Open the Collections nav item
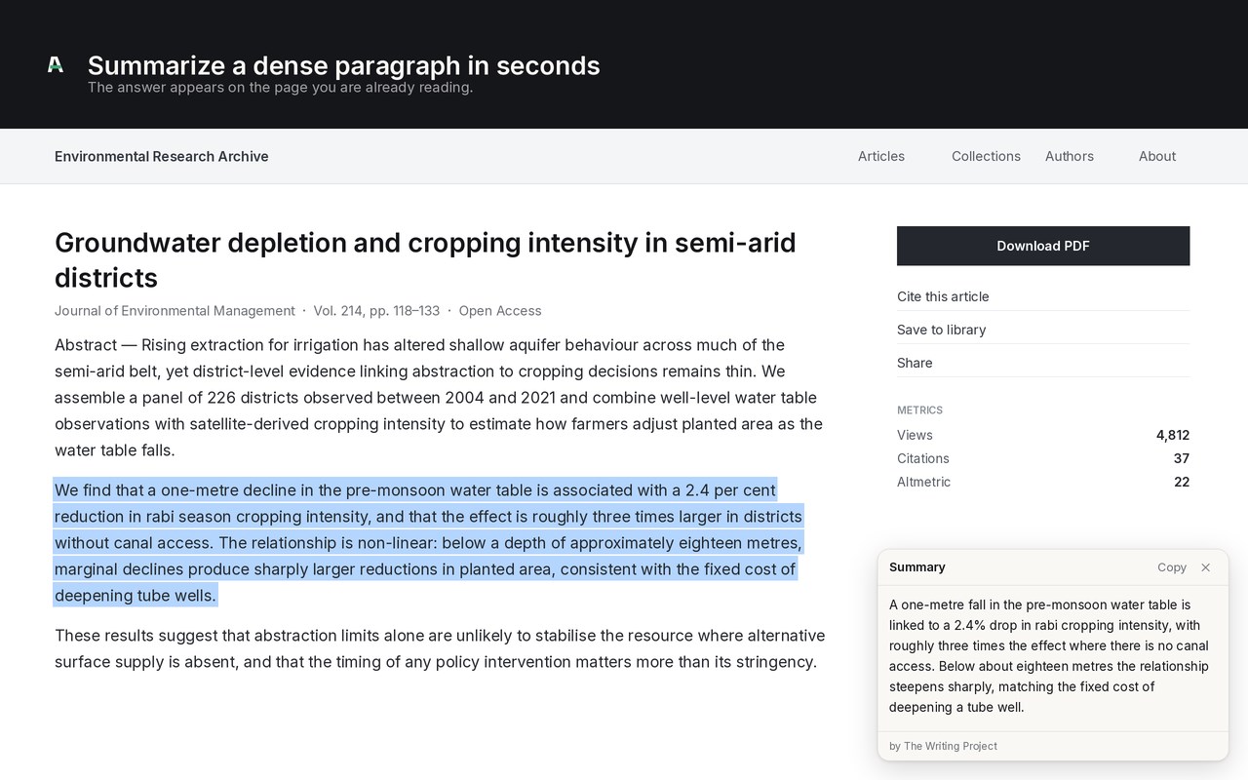Screen dimensions: 1248x780 coord(986,156)
